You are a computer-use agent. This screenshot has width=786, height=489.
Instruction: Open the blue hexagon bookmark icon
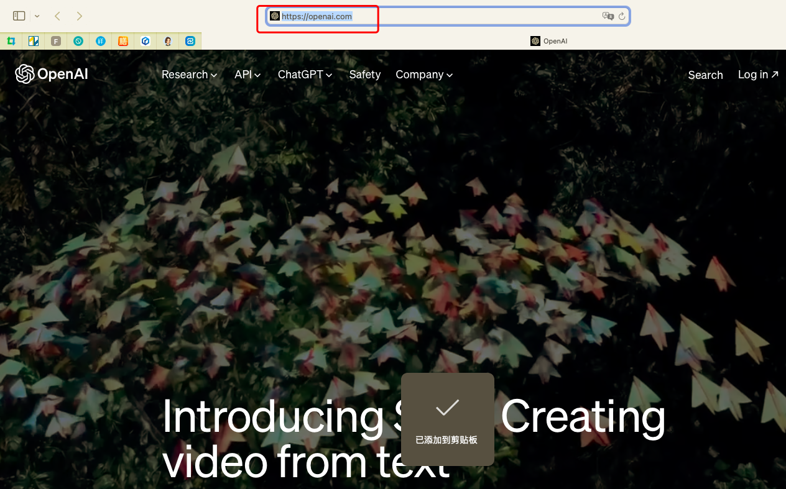point(145,41)
